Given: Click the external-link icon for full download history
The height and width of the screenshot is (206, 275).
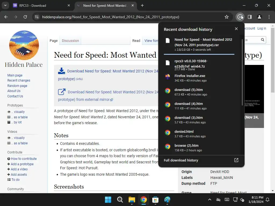Looking at the screenshot, I should (x=236, y=160).
